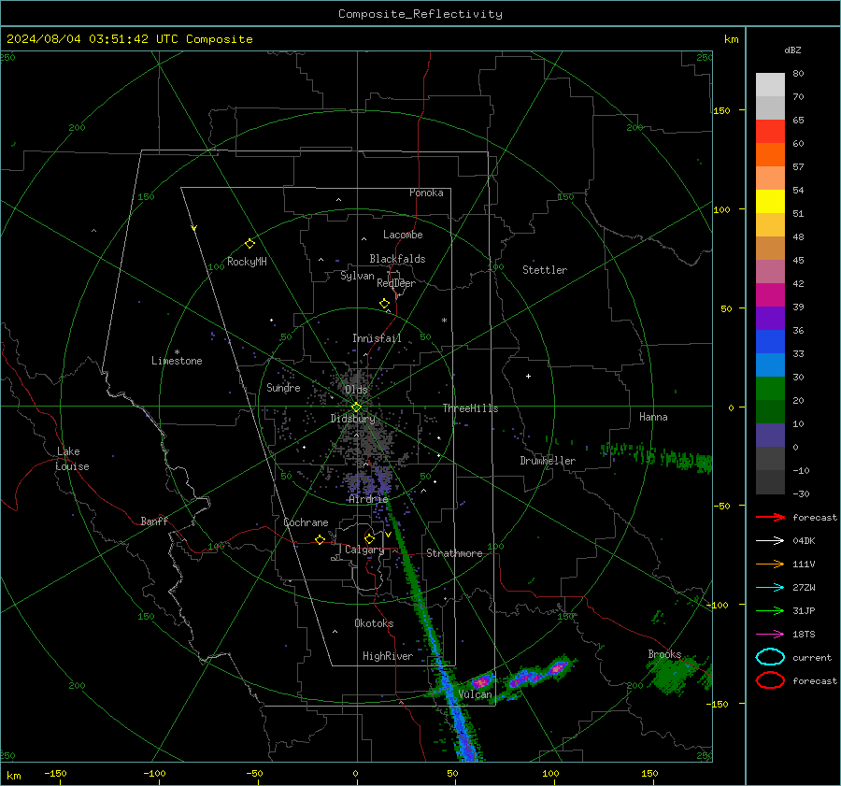Click the cyan 27ZW arrow legend icon
The height and width of the screenshot is (786, 841).
[770, 588]
